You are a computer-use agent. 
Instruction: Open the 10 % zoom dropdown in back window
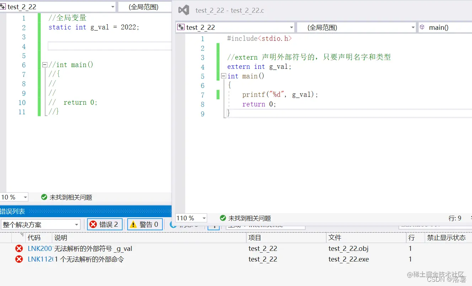tap(14, 197)
